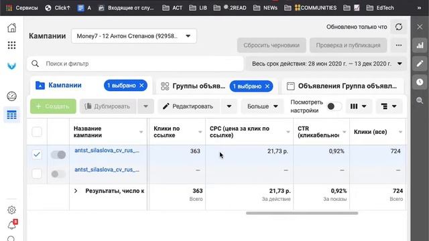Toggle the Посмотреть настройки switch
Image resolution: width=429 pixels, height=241 pixels.
click(x=334, y=106)
